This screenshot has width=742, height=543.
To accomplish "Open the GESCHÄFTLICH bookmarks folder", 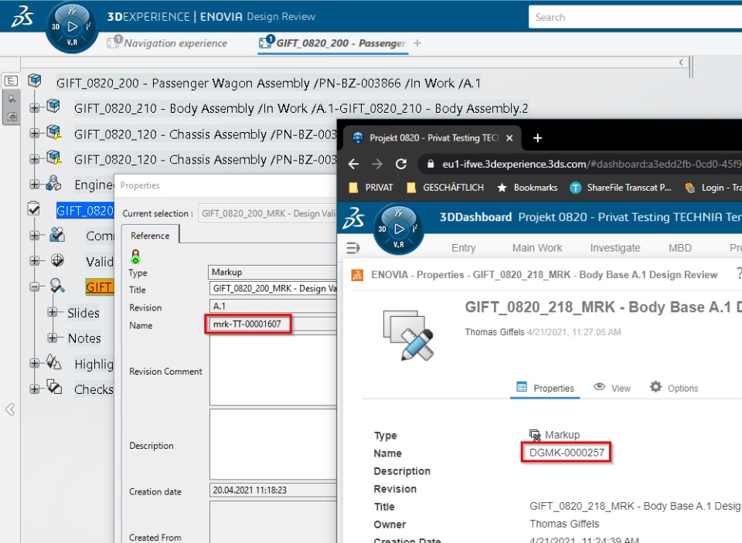I will [445, 188].
